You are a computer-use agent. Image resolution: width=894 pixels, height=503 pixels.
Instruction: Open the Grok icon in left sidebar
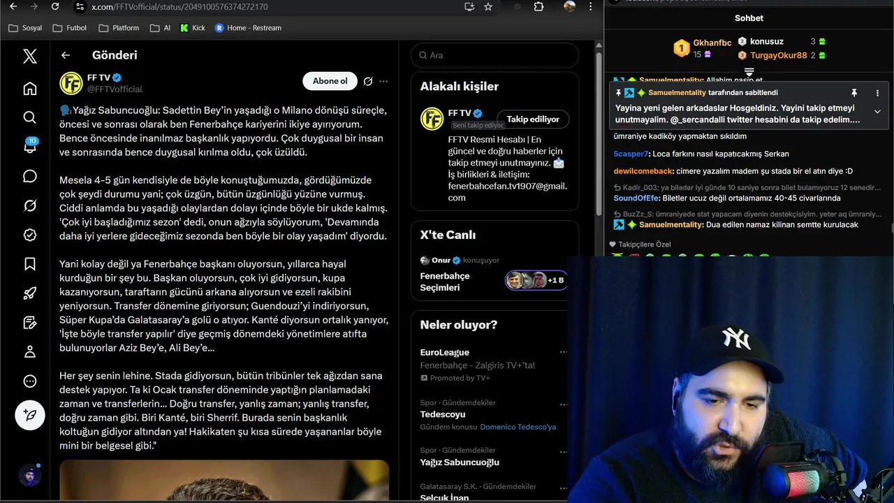pos(29,205)
